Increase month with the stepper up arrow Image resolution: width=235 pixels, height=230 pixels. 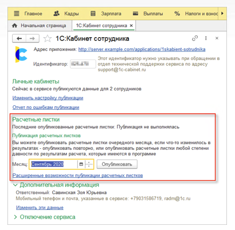tap(89, 162)
